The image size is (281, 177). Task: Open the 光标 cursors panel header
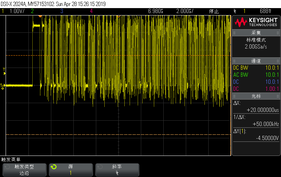point(256,96)
